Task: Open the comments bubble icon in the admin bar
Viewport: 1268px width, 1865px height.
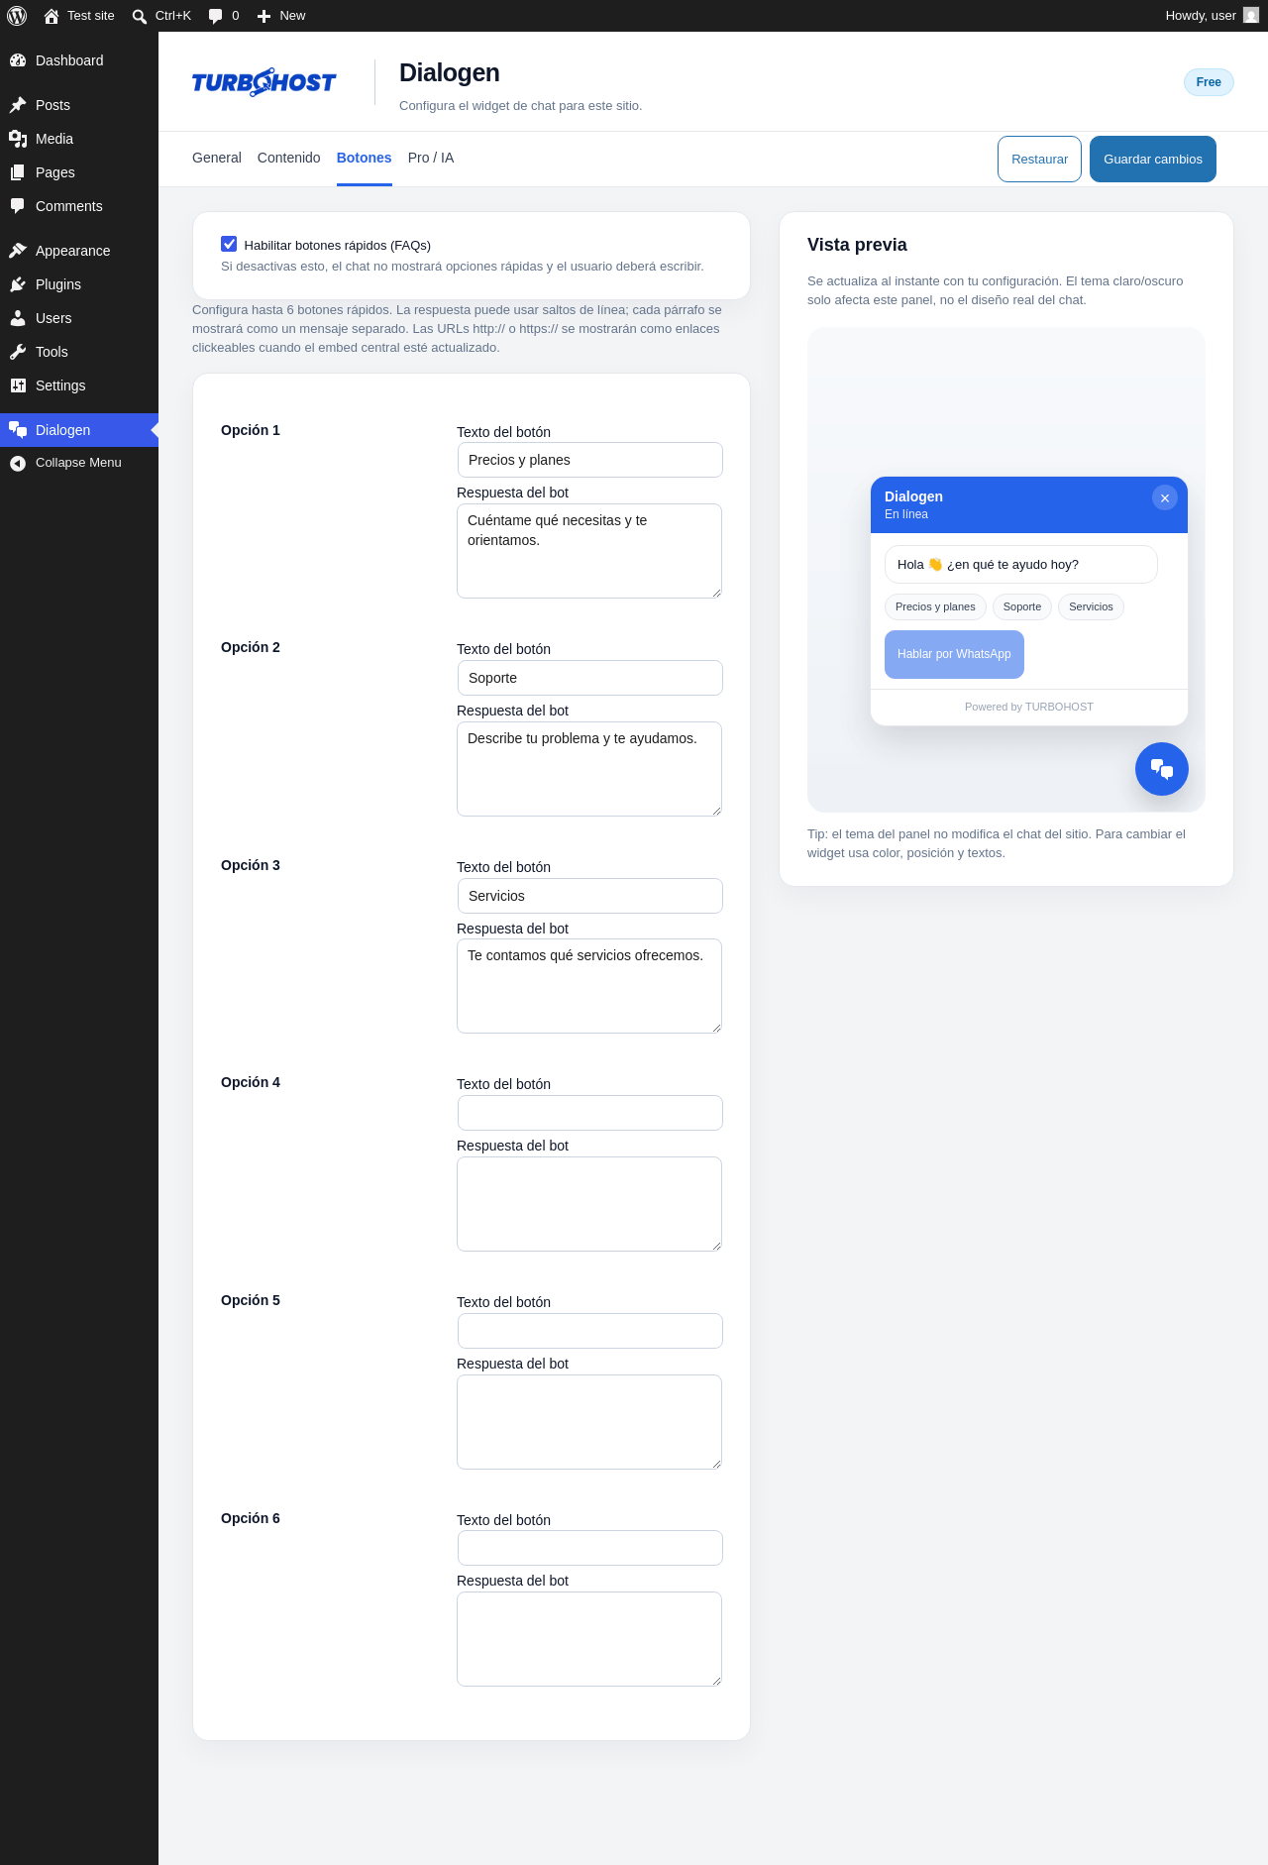Action: click(216, 16)
